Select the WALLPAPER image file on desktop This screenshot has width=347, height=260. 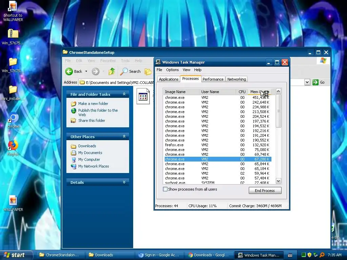[13, 203]
